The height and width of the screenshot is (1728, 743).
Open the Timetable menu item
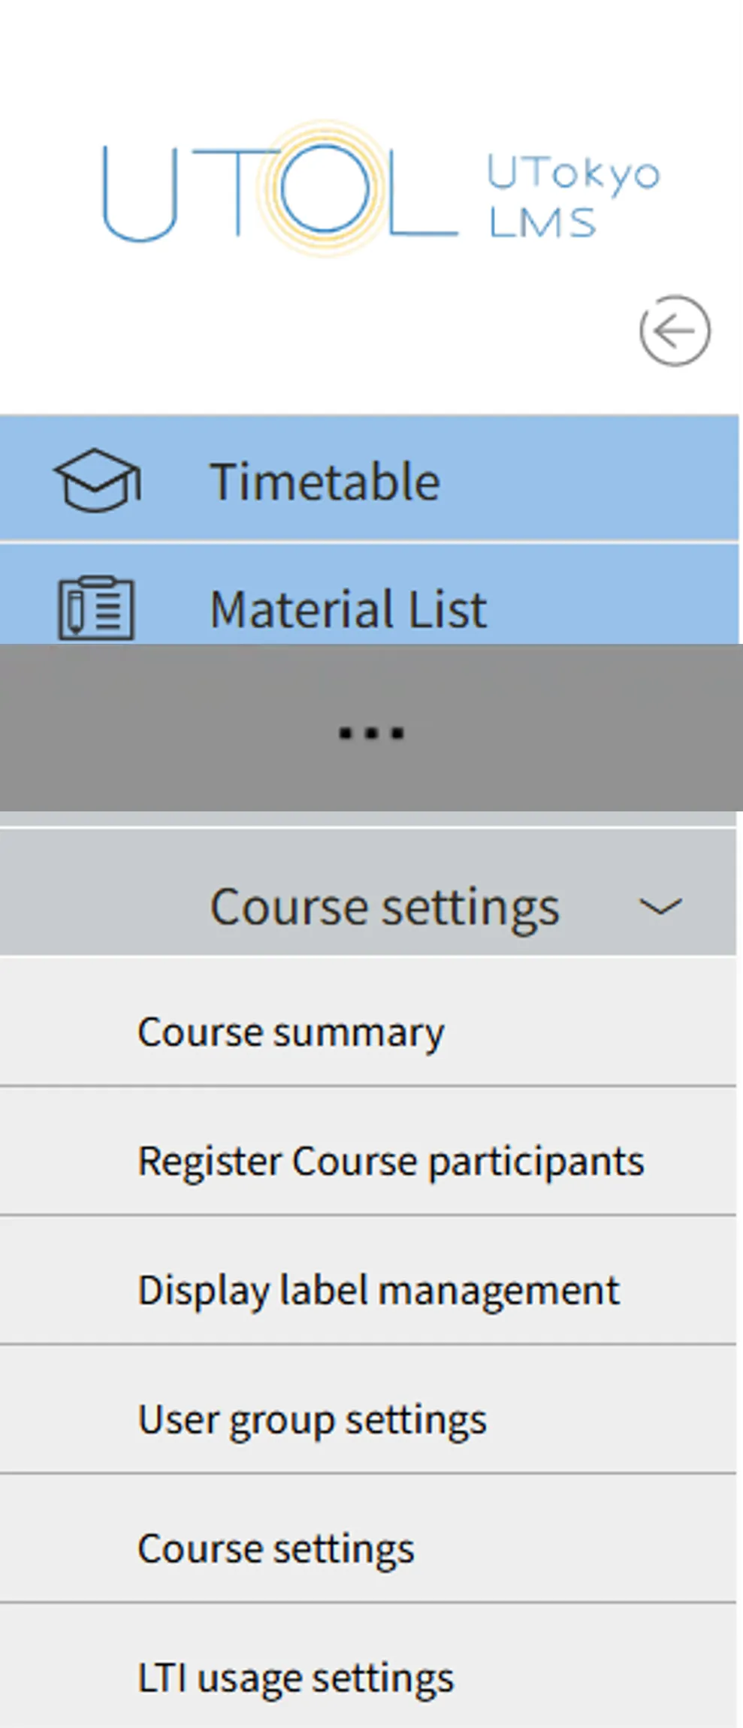[369, 479]
